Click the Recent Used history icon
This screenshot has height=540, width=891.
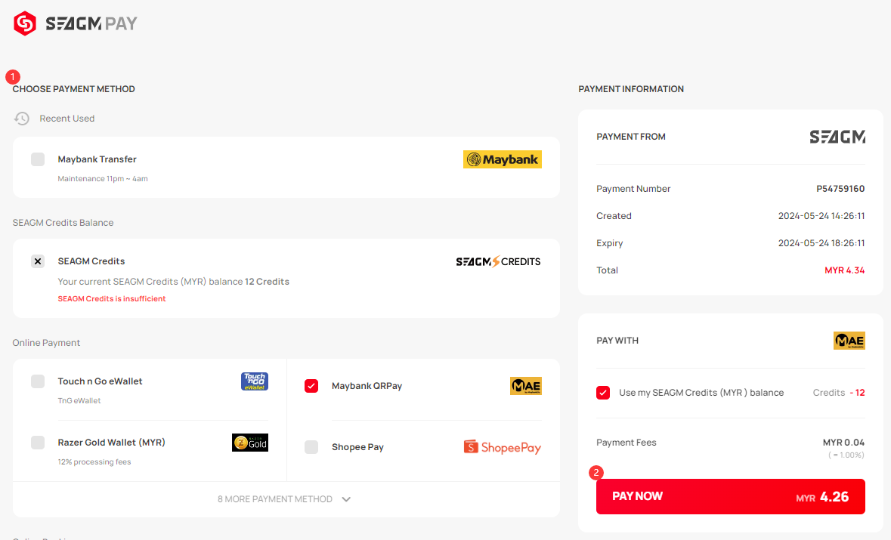click(x=22, y=119)
